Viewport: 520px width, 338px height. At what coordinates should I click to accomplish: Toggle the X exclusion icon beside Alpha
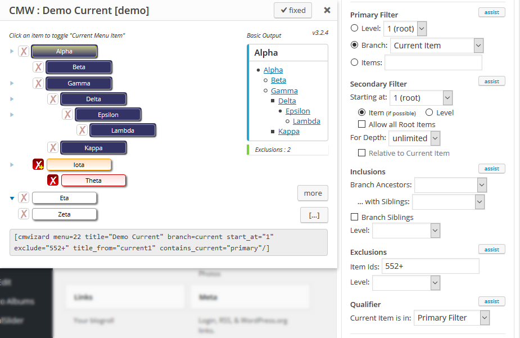(x=24, y=51)
